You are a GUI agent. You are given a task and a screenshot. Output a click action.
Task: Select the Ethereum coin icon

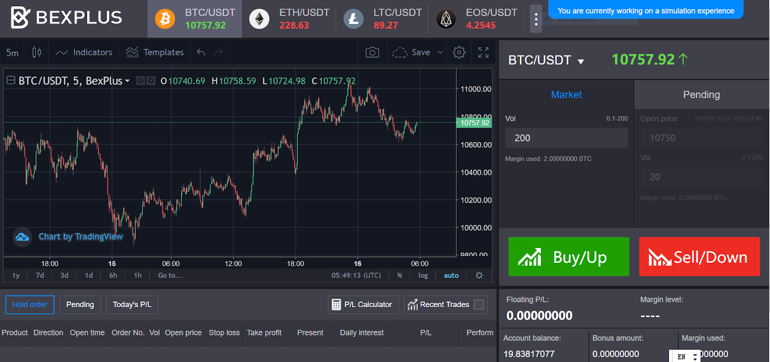pos(259,19)
